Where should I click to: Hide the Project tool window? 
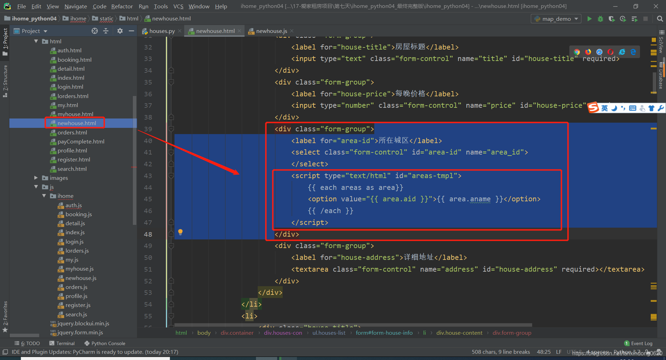coord(131,31)
